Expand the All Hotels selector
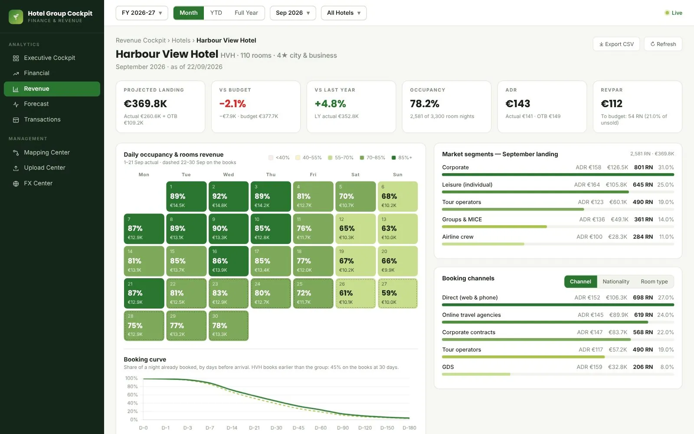 click(344, 13)
